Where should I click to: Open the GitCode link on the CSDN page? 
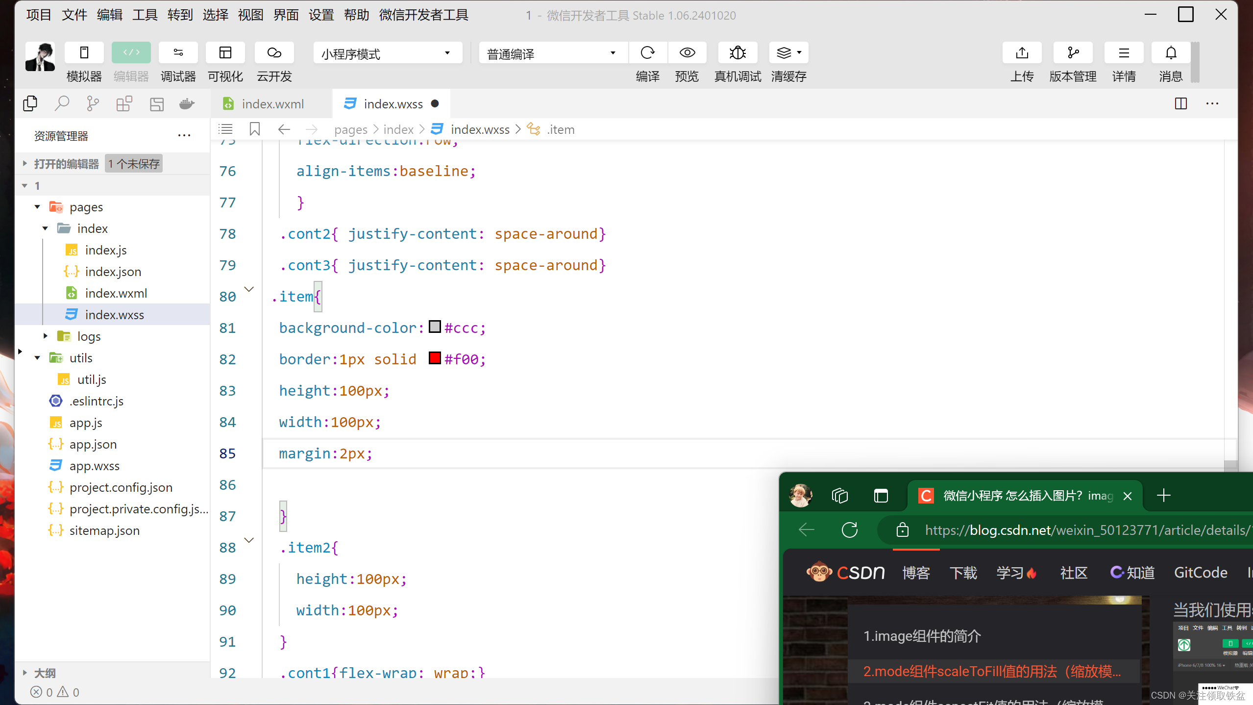click(1200, 572)
